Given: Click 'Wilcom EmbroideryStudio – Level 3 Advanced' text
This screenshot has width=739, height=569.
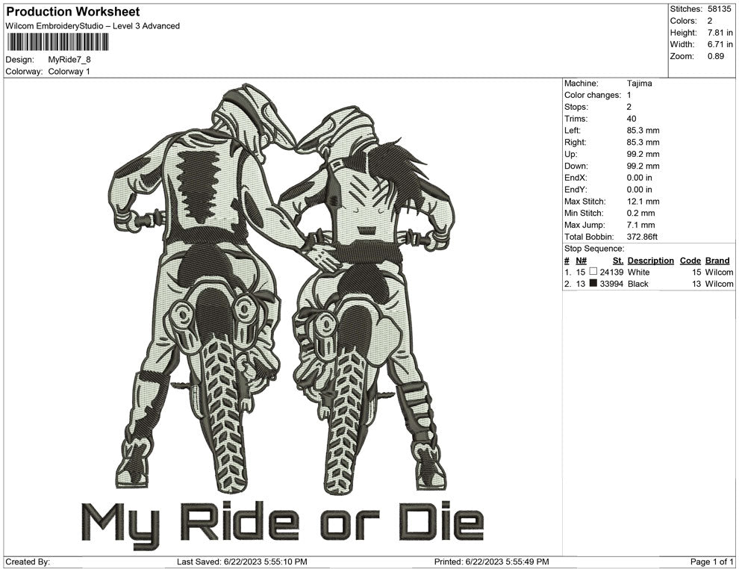Looking at the screenshot, I should 93,26.
